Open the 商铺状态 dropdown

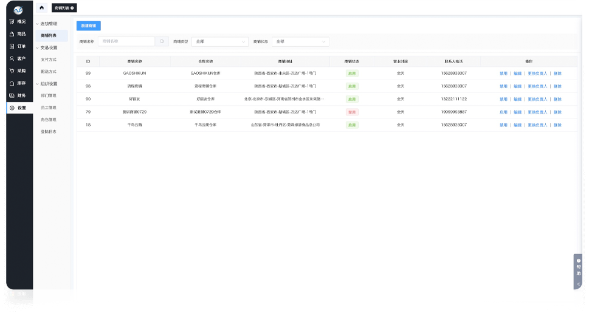(x=300, y=42)
